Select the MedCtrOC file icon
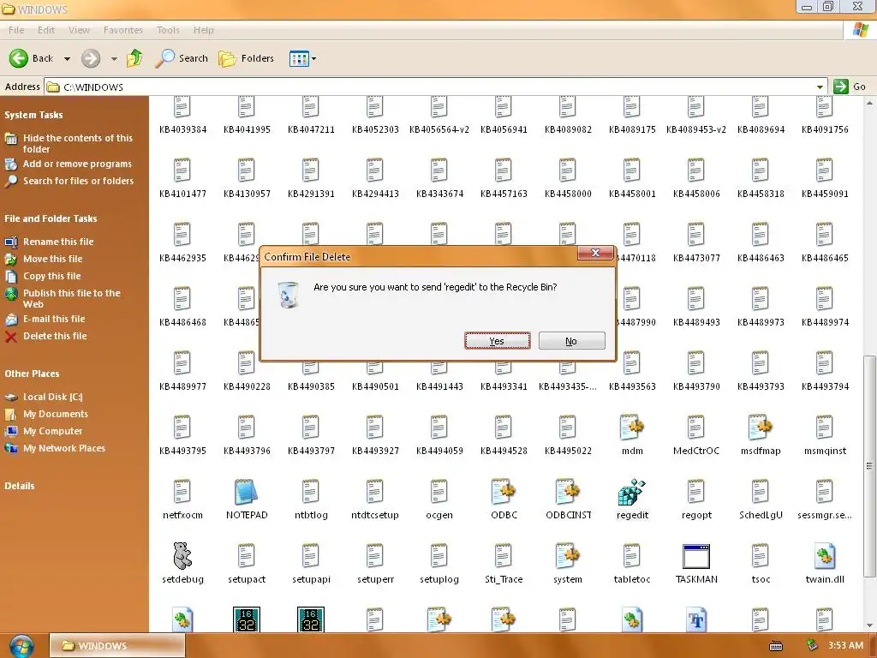The image size is (877, 658). (696, 428)
